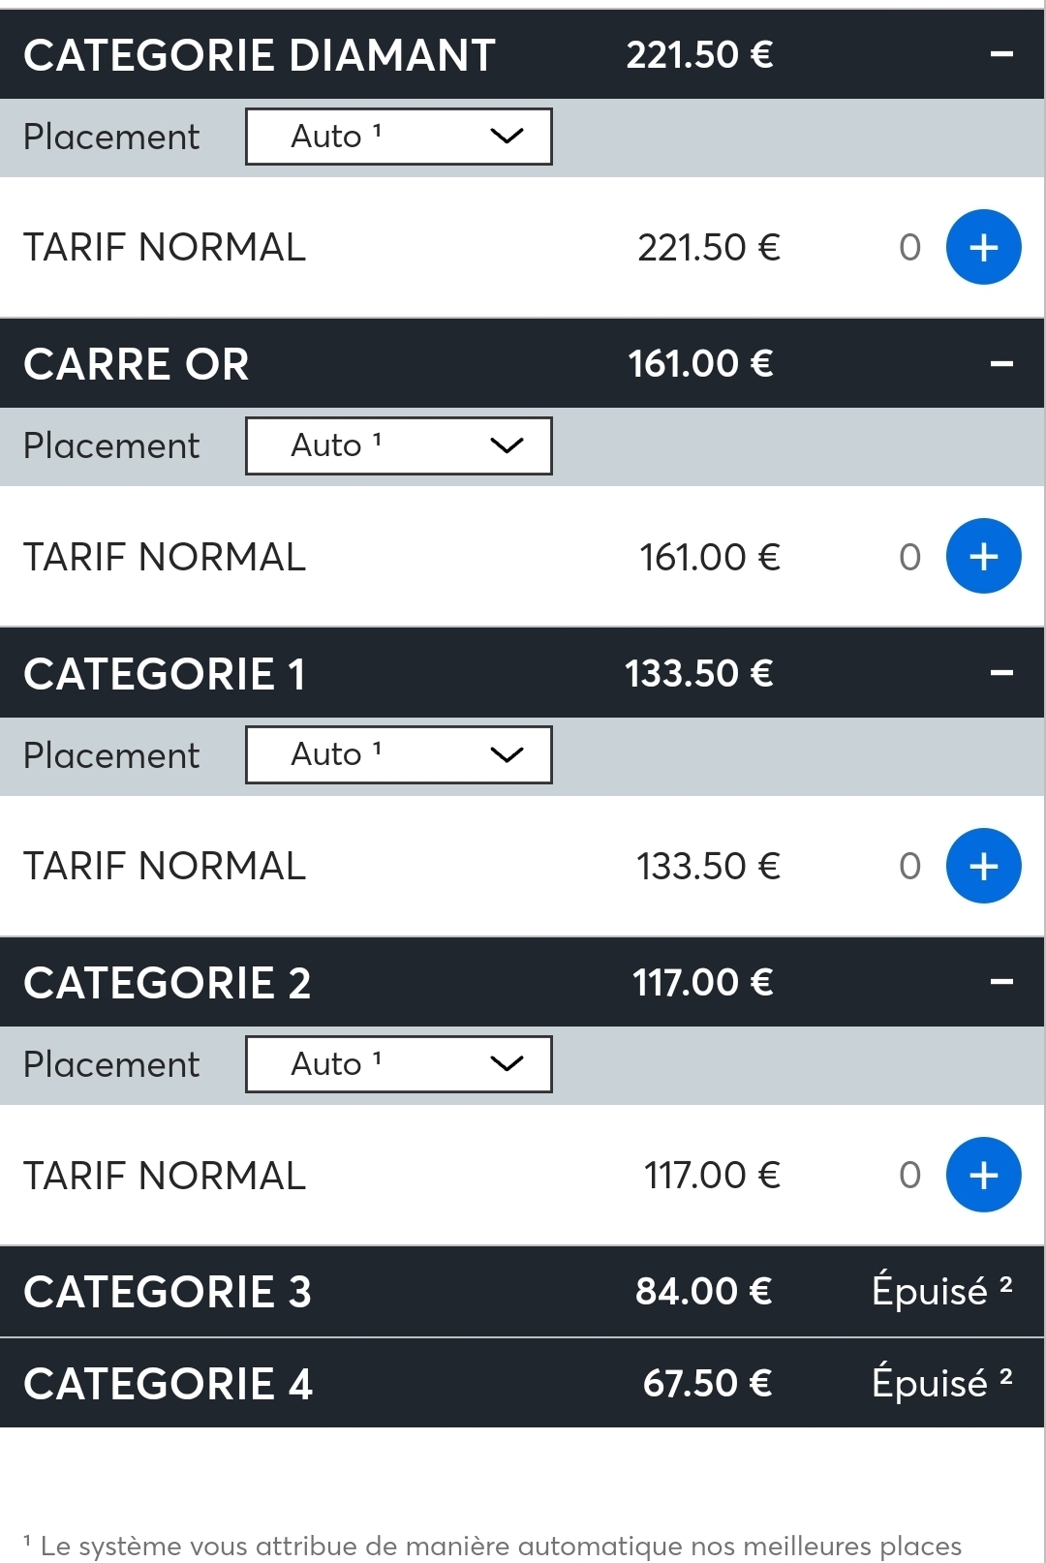Collapse Categorie 2 section with minus icon
Viewport: 1046px width, 1563px height.
point(1001,982)
